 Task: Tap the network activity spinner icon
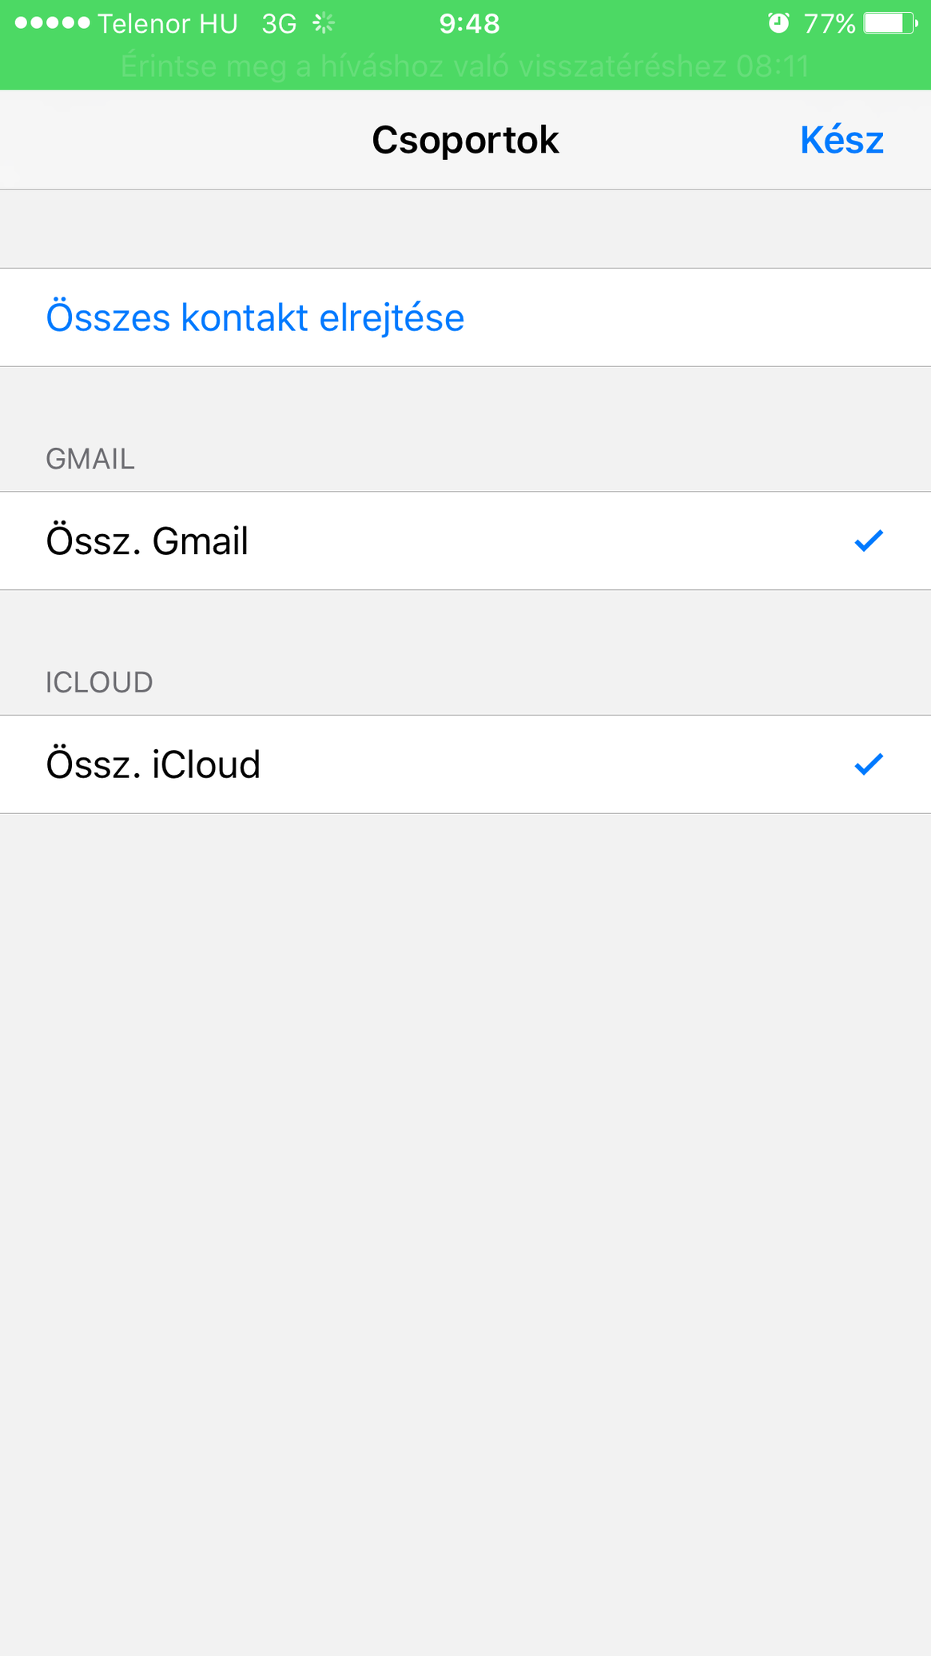[324, 23]
